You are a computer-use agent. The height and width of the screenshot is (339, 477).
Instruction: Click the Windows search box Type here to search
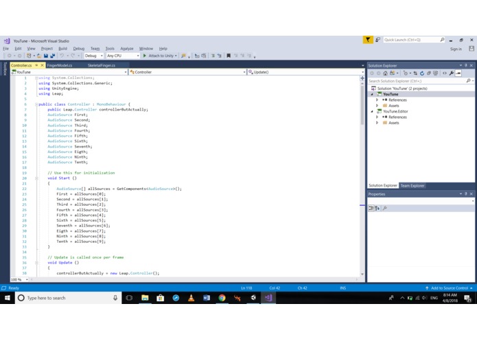[69, 298]
